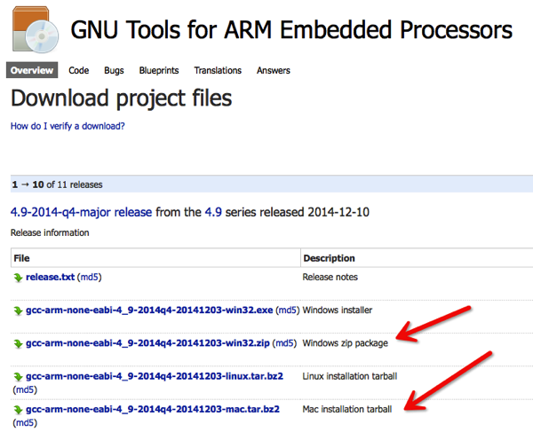The image size is (533, 432).
Task: Download the win32.exe Windows installer
Action: (x=150, y=310)
